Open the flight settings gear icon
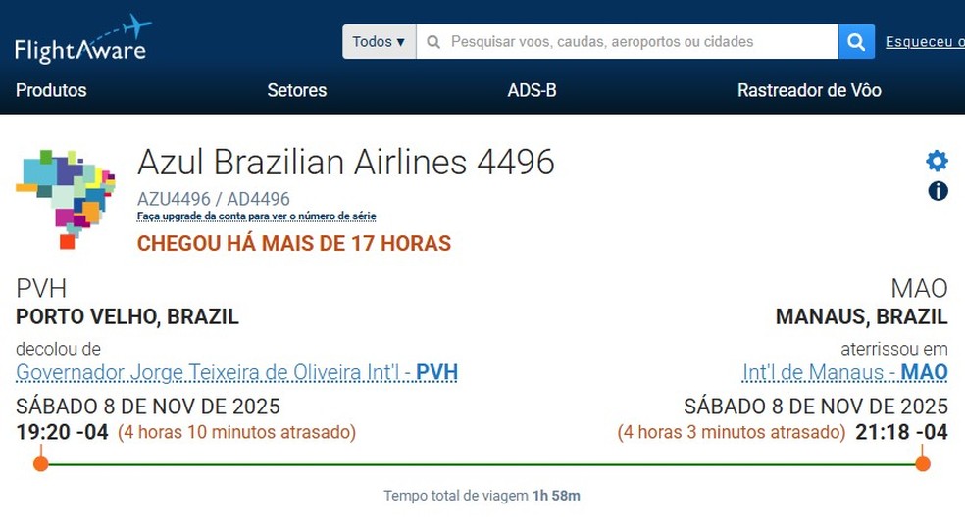The height and width of the screenshot is (527, 965). click(938, 162)
